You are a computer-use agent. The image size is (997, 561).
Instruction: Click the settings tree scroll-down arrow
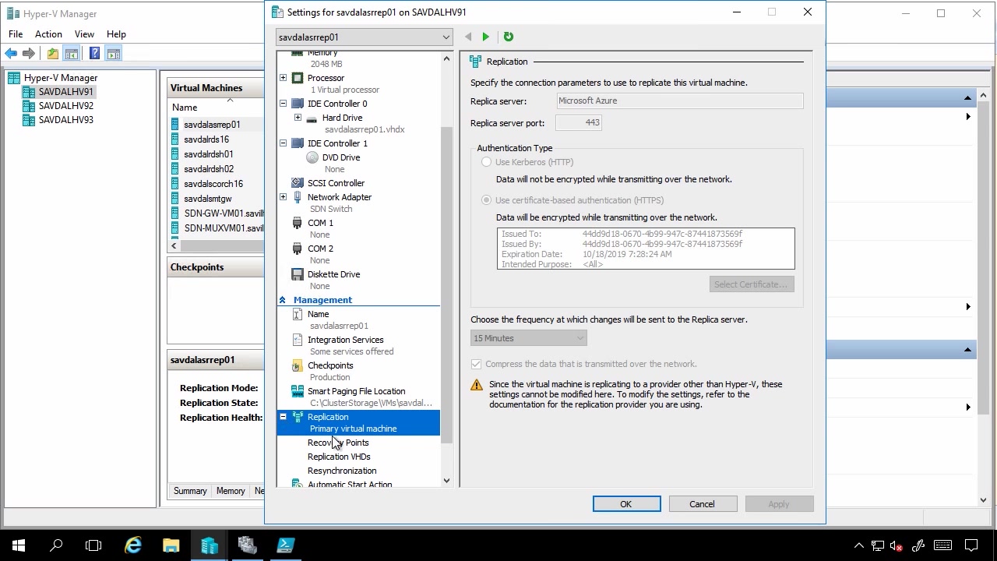coord(446,481)
